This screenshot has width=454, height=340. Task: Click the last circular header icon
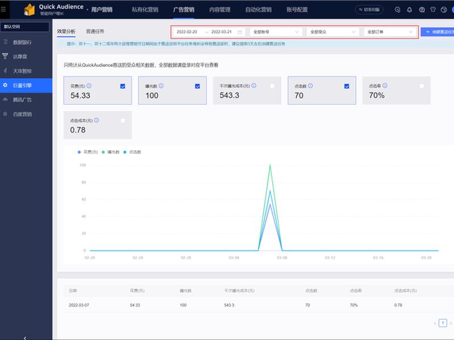pyautogui.click(x=444, y=10)
